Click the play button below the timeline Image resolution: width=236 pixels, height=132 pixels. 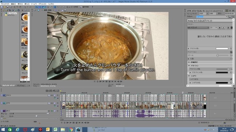click(70, 123)
